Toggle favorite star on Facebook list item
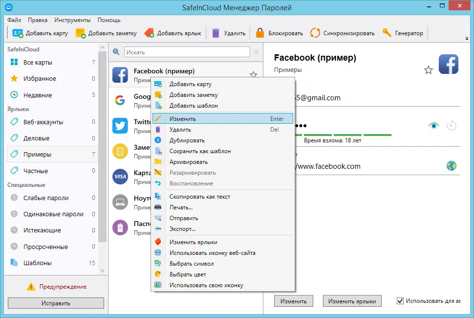 253,74
